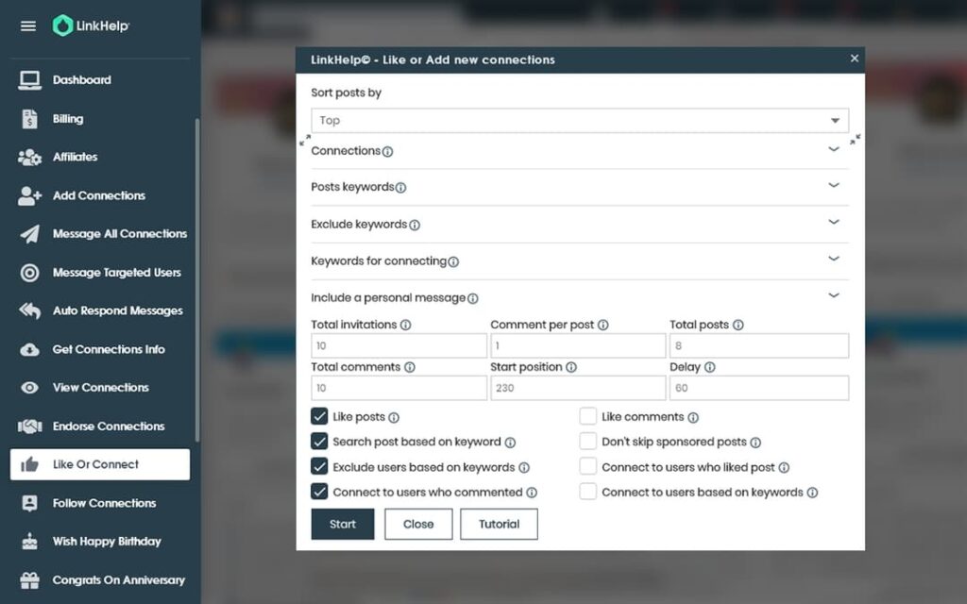This screenshot has width=967, height=604.
Task: Click the Dashboard laptop icon
Action: pyautogui.click(x=29, y=80)
